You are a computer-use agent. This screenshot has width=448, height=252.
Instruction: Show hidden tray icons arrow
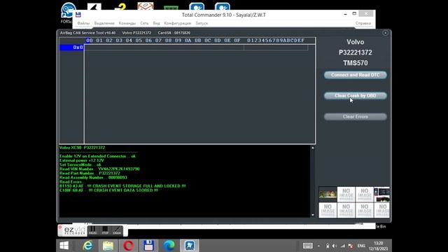(x=319, y=246)
